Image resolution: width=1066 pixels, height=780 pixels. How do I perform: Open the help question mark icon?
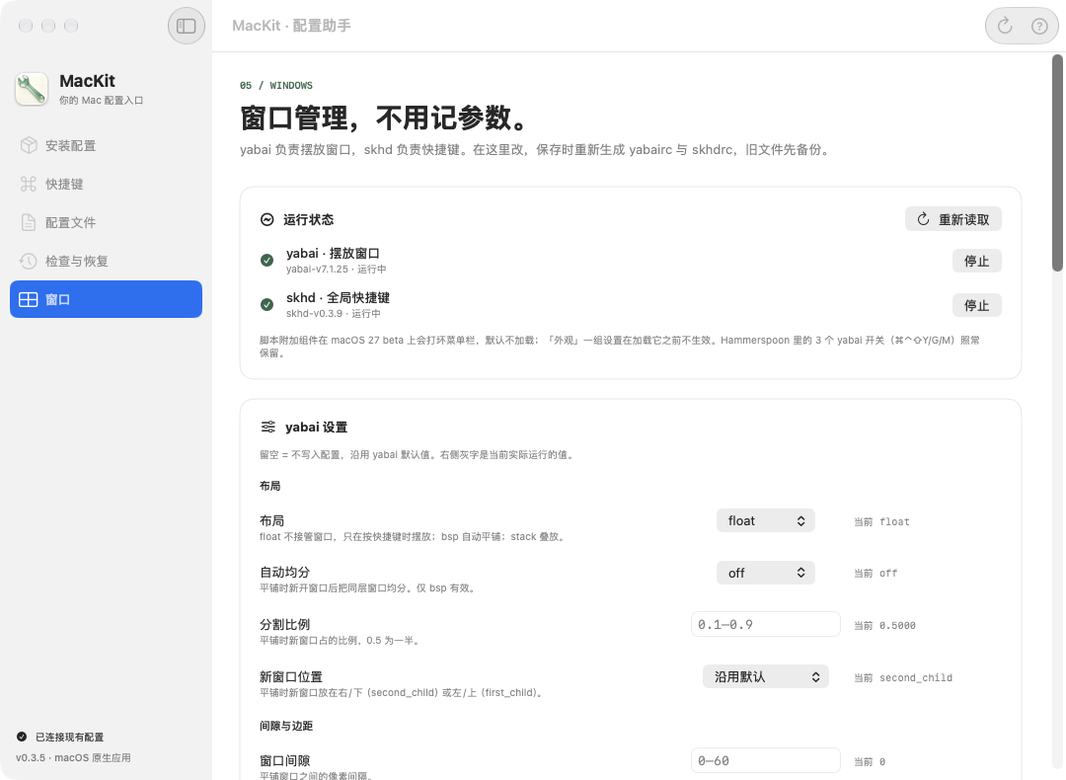(x=1039, y=26)
